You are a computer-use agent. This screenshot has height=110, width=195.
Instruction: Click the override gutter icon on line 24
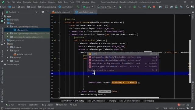coord(55,40)
